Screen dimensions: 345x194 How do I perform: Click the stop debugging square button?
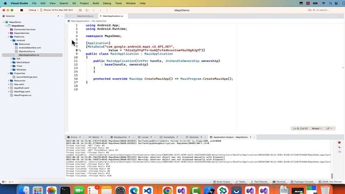[x=22, y=10]
